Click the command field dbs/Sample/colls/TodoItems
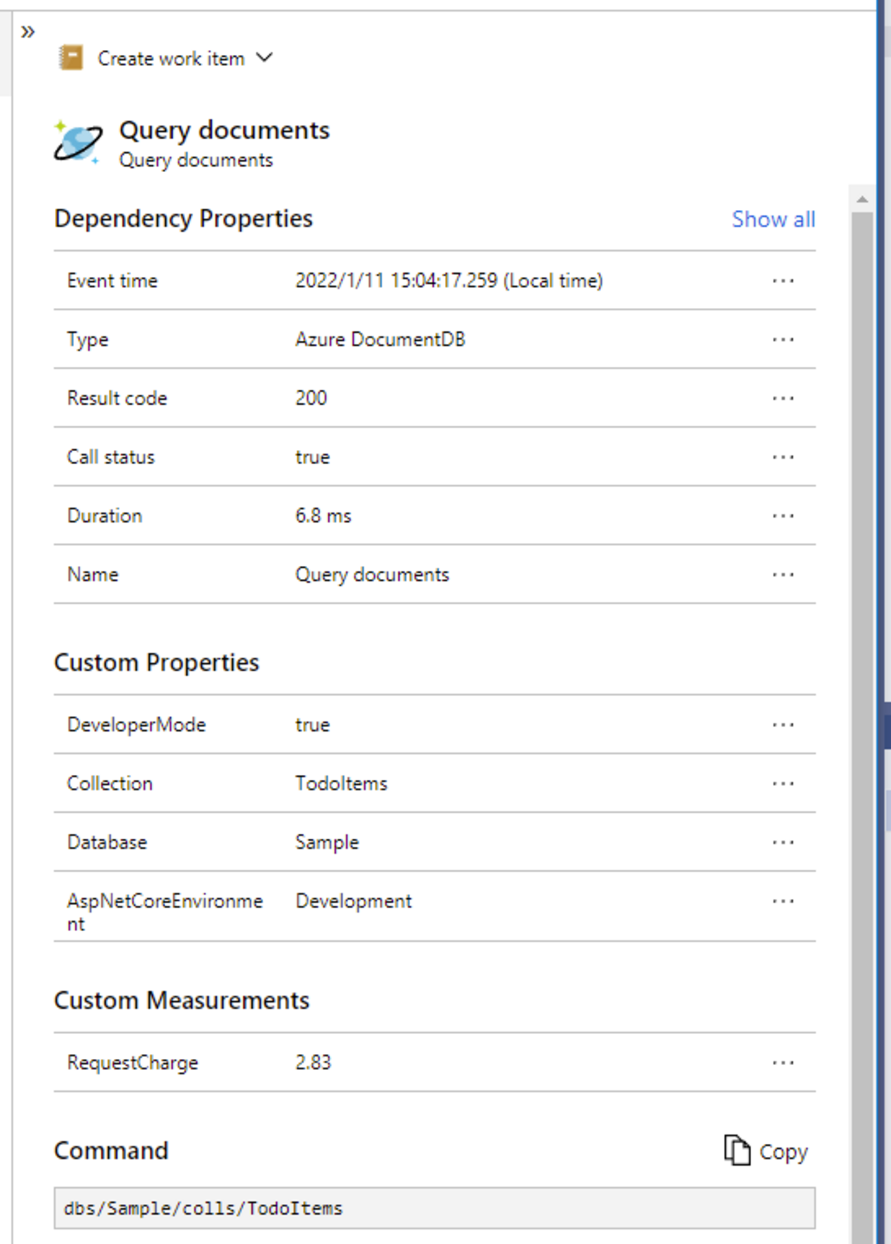 [x=434, y=1208]
